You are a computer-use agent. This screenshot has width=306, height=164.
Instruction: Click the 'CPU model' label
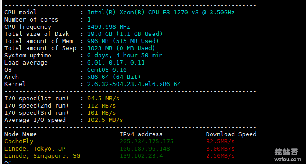[21, 13]
